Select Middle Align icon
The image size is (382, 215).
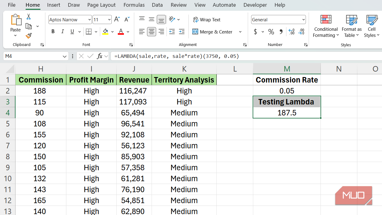pos(152,19)
